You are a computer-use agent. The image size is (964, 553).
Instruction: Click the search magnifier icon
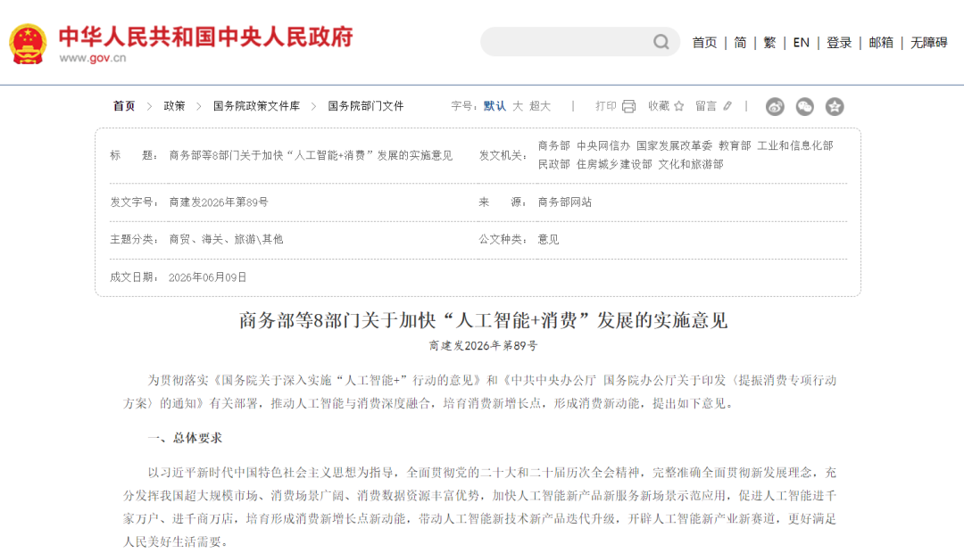[x=661, y=42]
